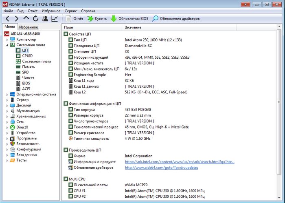Open the ark.intel.com product information link
Screen dimensions: 285x203
coord(179,162)
